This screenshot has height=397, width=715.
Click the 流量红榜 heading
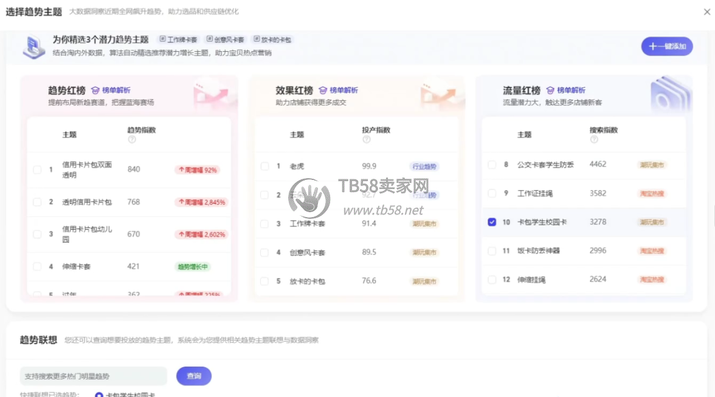pos(522,90)
